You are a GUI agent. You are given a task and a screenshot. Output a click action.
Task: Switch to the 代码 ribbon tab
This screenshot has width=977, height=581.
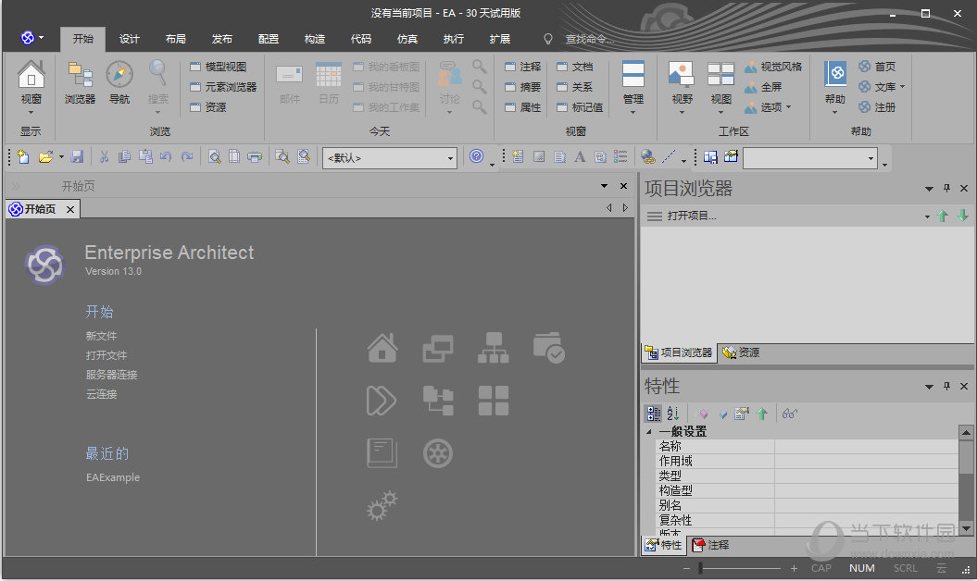tap(361, 39)
